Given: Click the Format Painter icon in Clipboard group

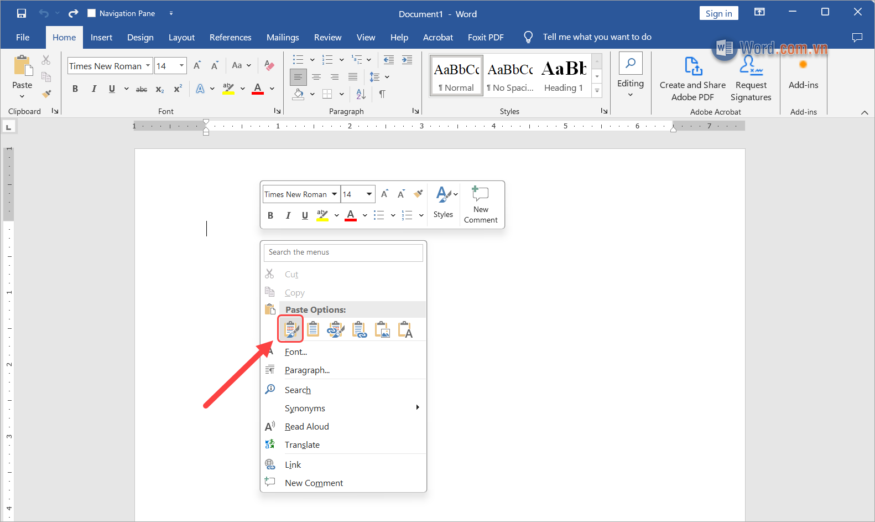Looking at the screenshot, I should tap(46, 94).
